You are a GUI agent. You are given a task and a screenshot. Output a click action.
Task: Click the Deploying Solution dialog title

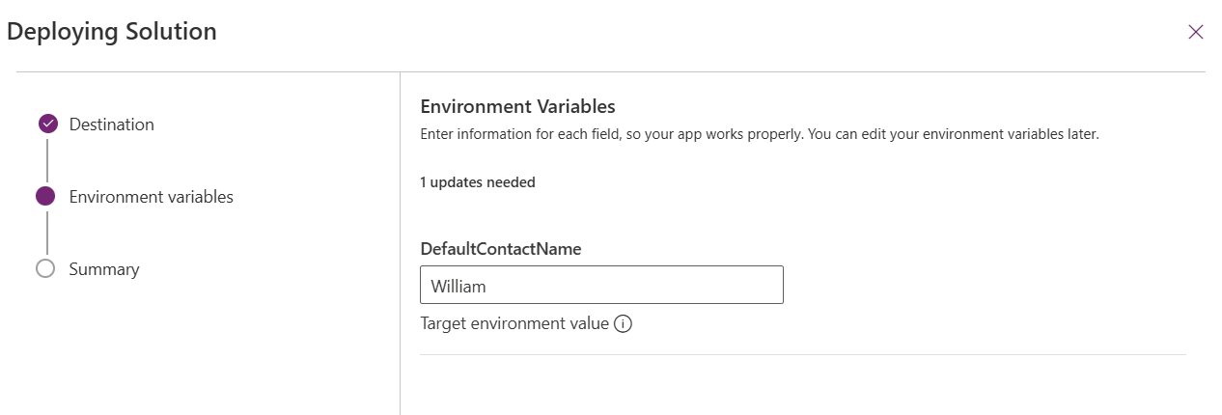[112, 32]
